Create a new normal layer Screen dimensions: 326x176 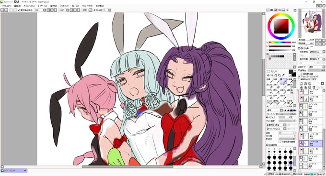coord(301,83)
